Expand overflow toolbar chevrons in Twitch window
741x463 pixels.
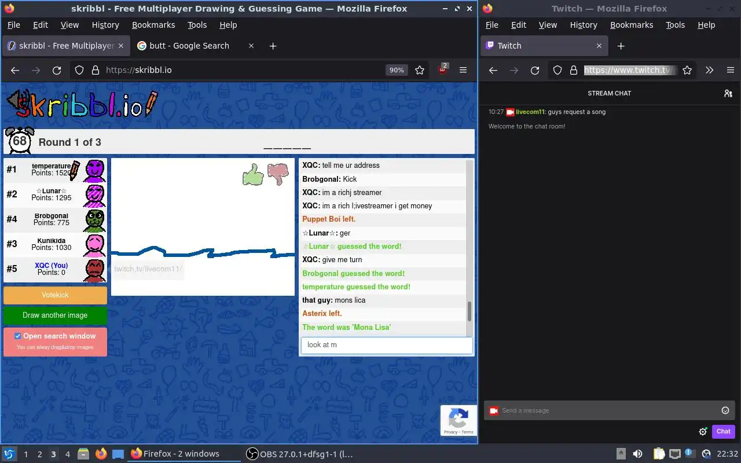point(709,70)
